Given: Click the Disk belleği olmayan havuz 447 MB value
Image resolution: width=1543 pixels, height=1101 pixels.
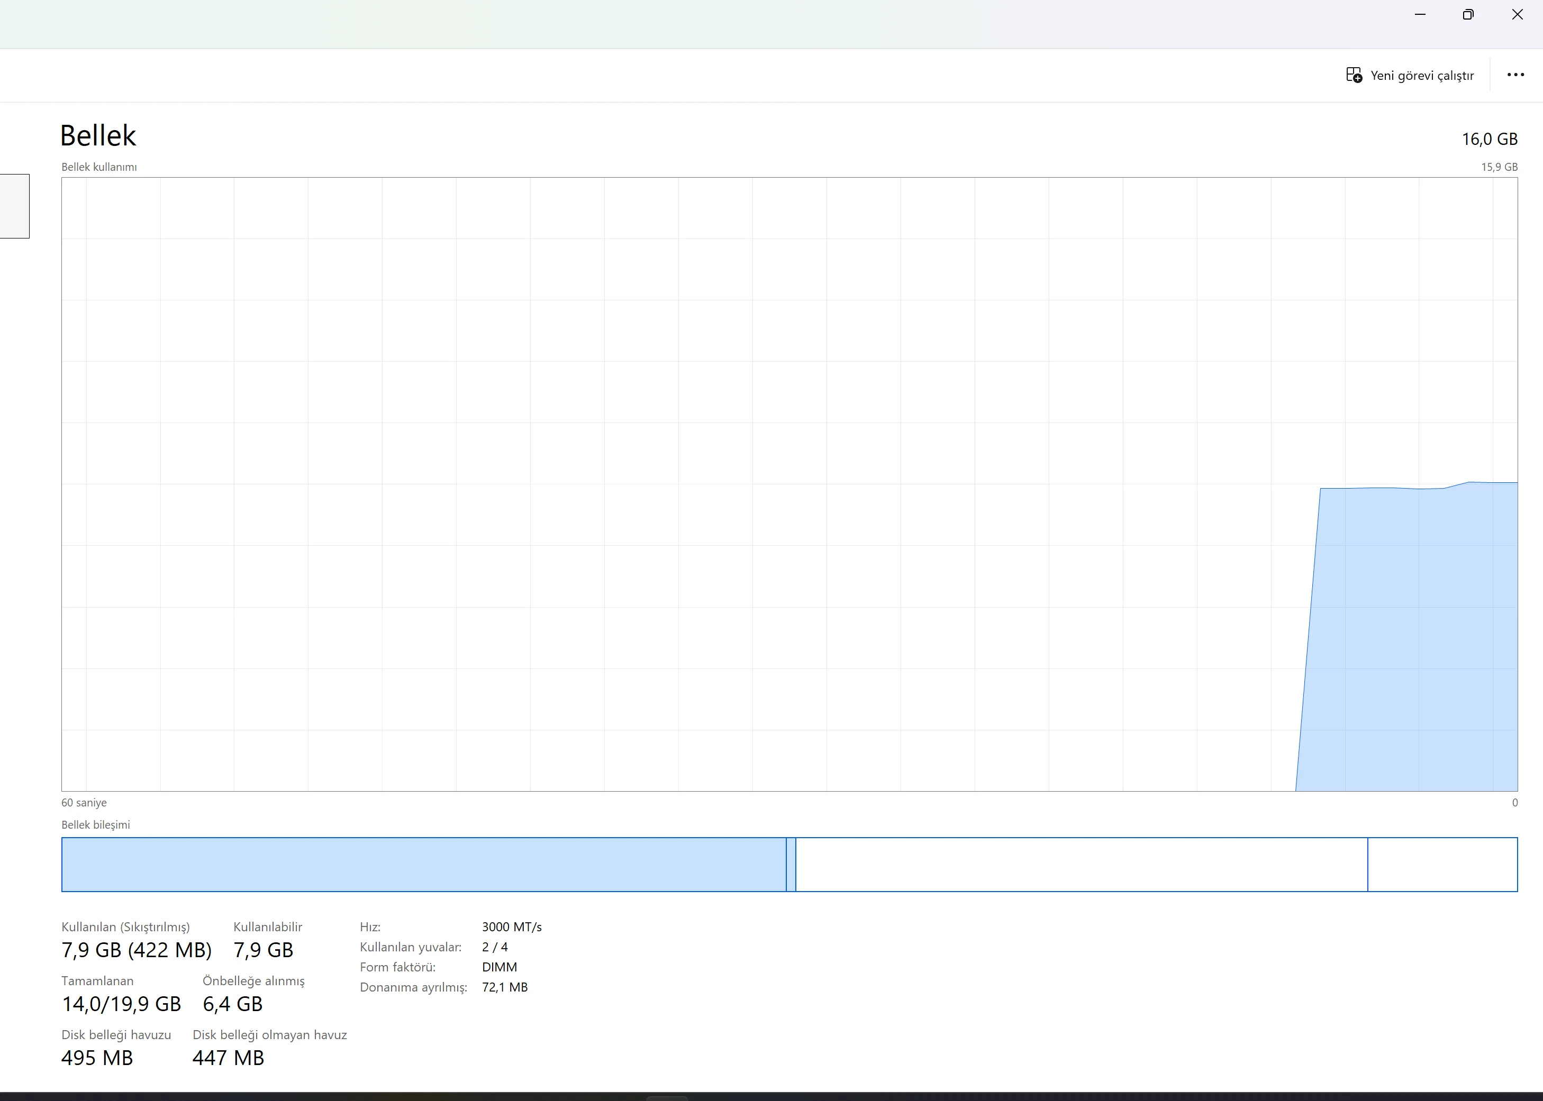Looking at the screenshot, I should [228, 1058].
